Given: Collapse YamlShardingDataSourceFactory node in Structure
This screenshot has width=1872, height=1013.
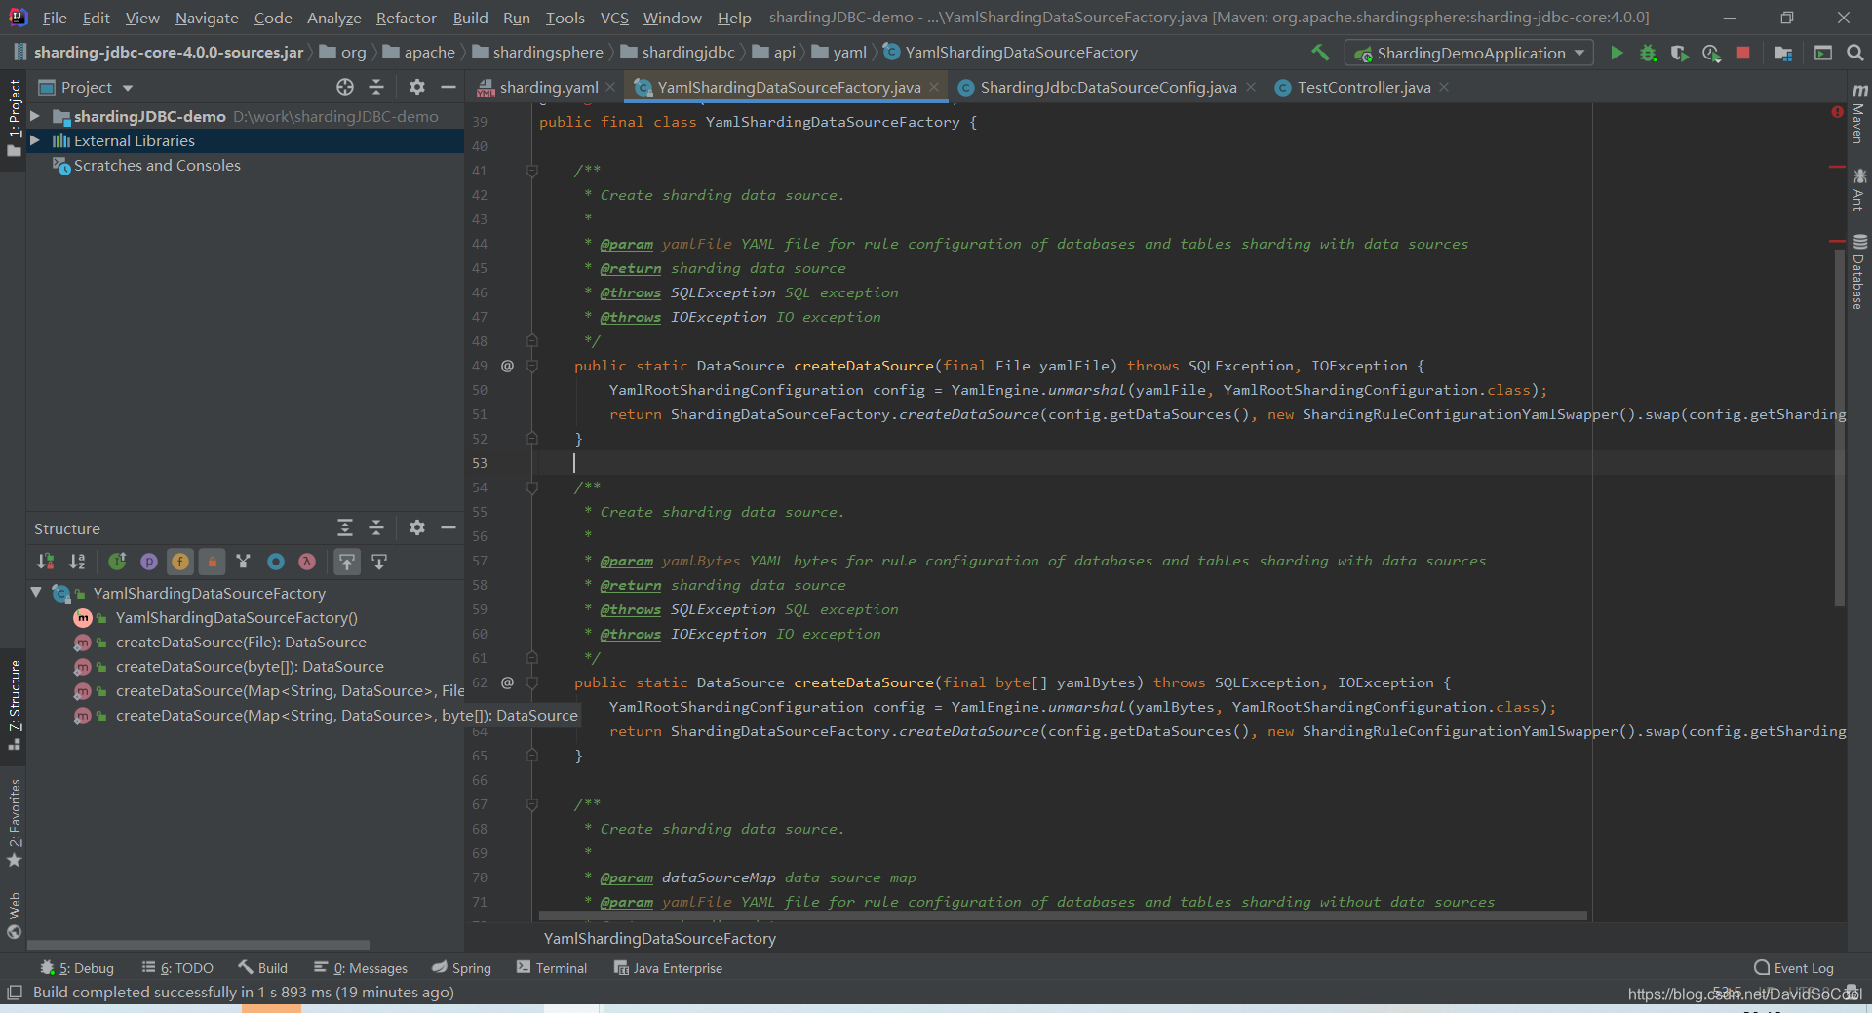Looking at the screenshot, I should click(37, 593).
